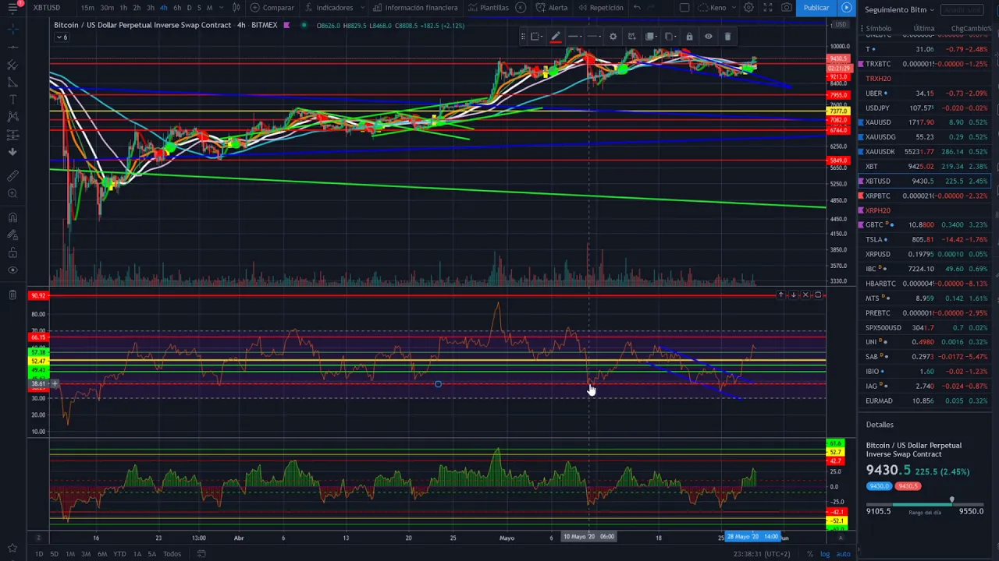Image resolution: width=999 pixels, height=561 pixels.
Task: Open the line tool template dropdown in floating toolbar
Action: coord(537,37)
